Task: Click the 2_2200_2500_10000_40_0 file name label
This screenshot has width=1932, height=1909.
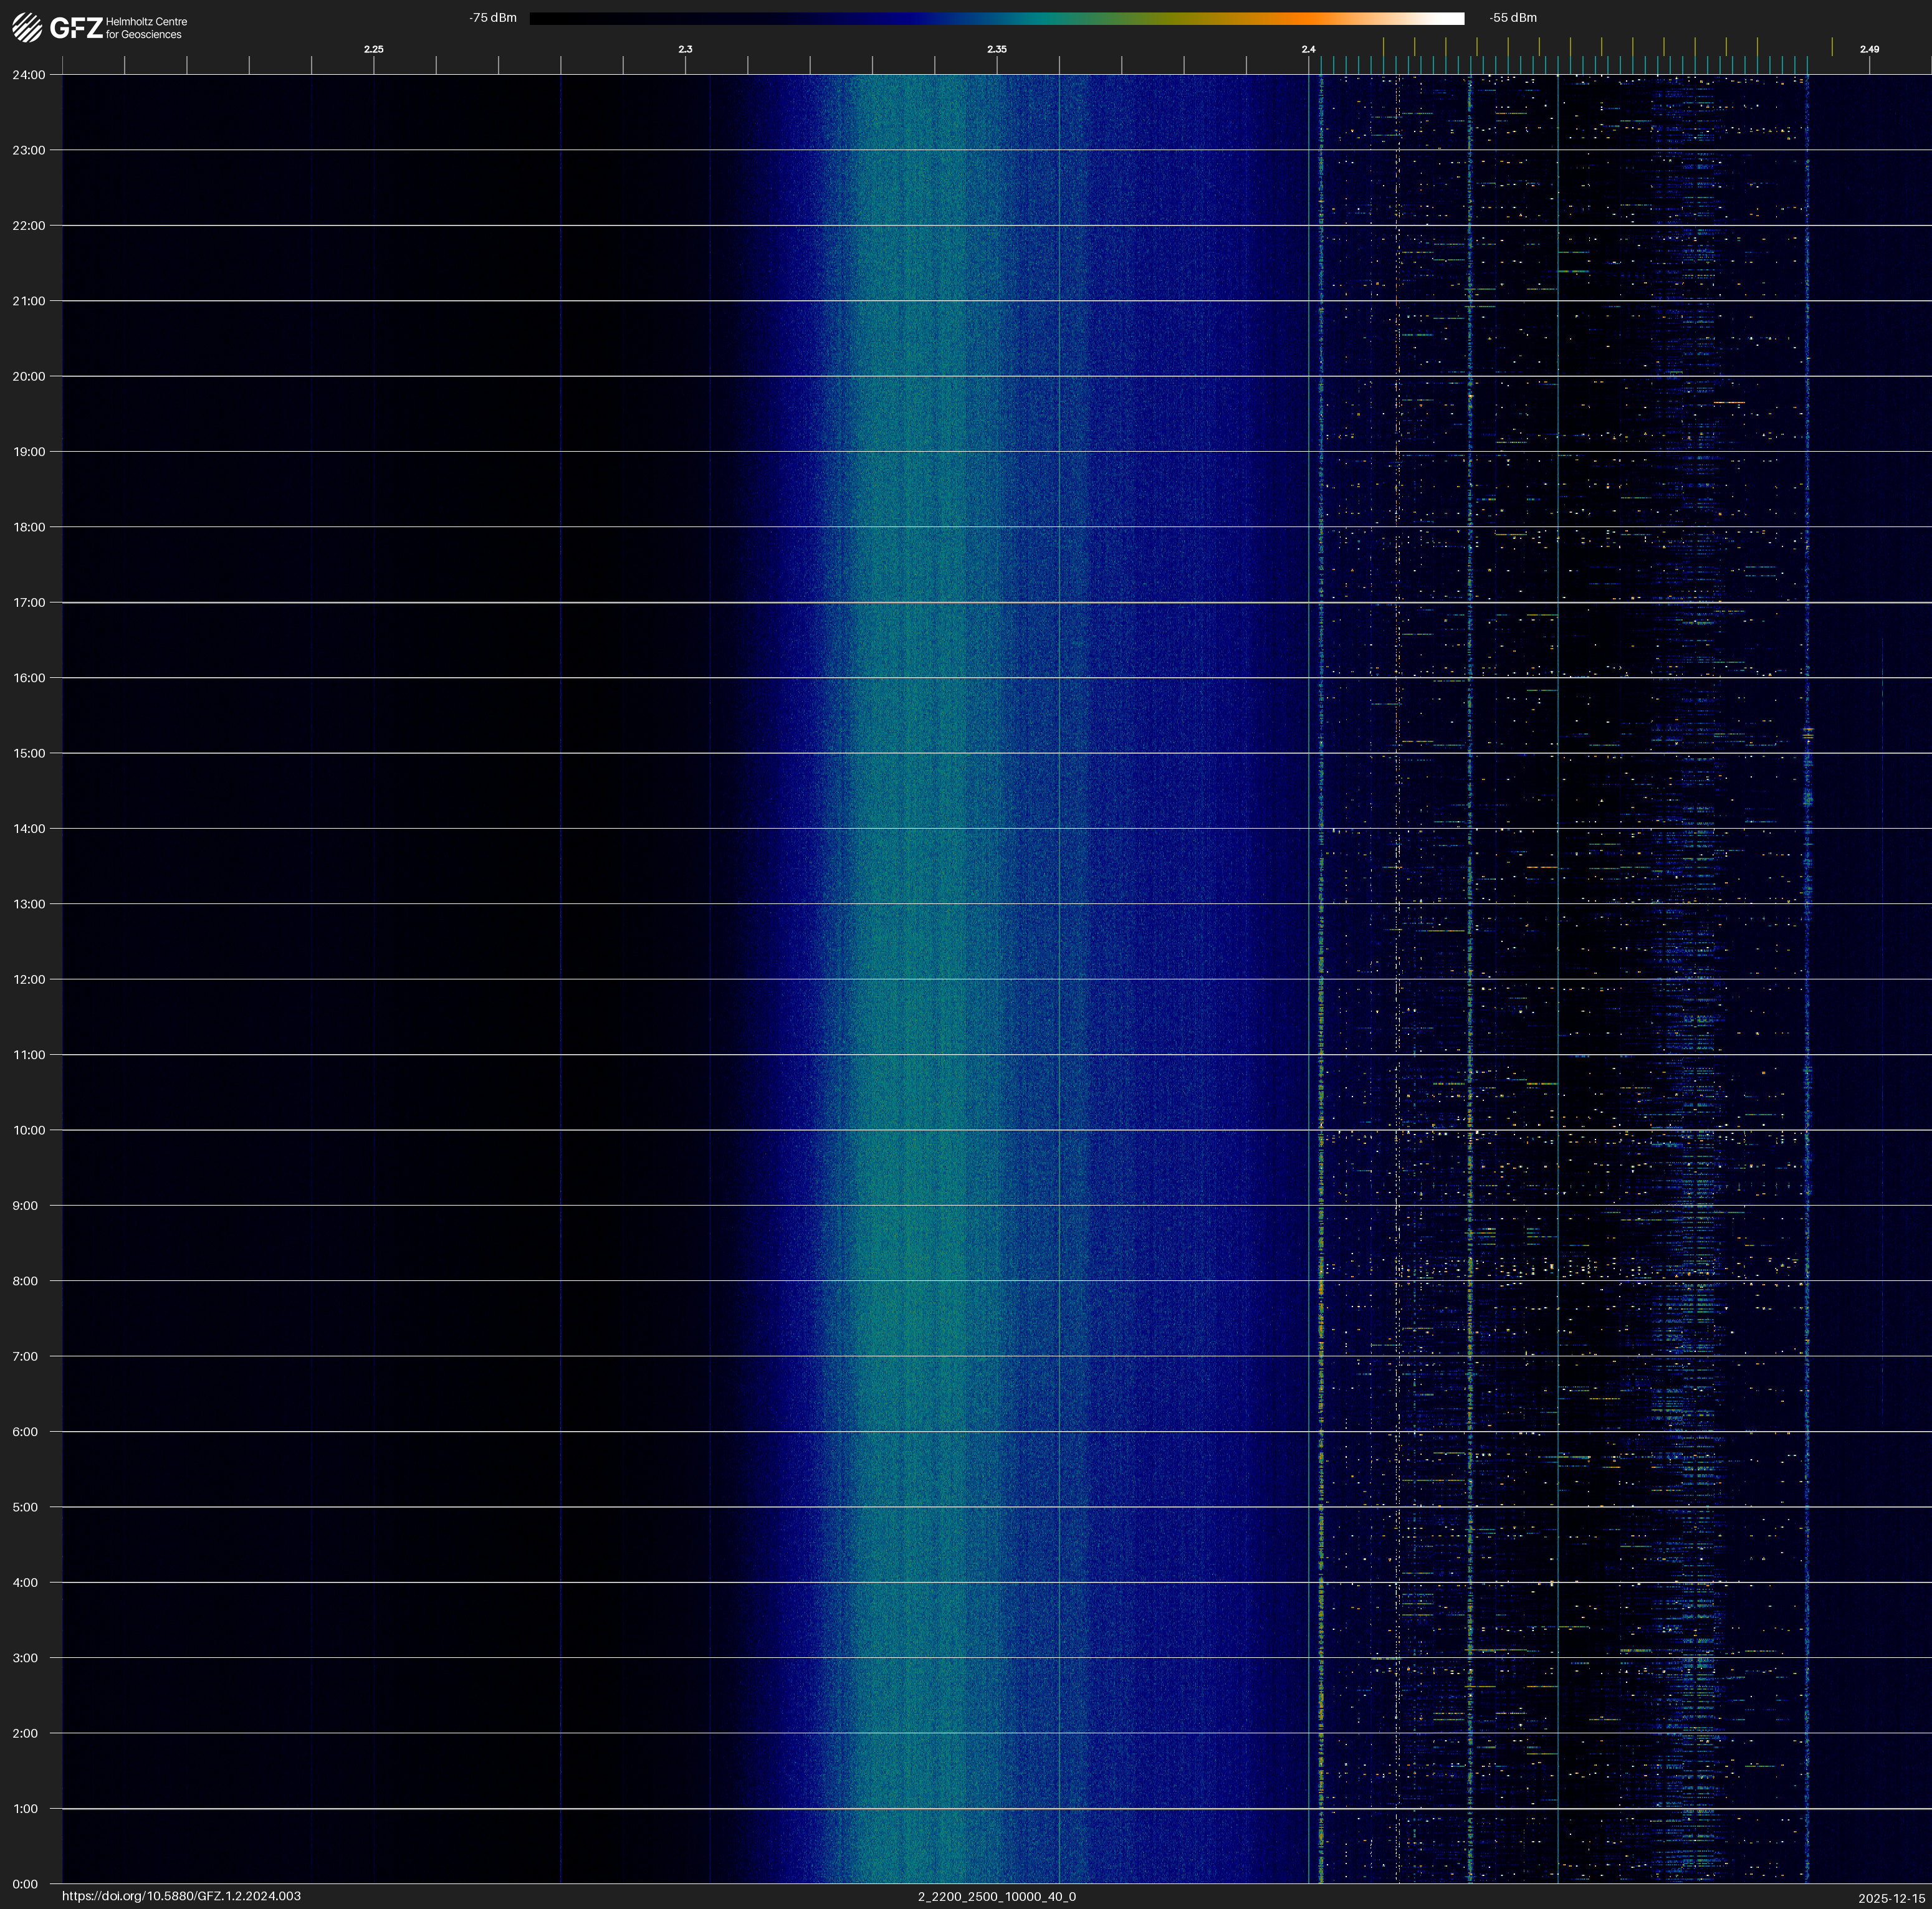Action: 996,1896
